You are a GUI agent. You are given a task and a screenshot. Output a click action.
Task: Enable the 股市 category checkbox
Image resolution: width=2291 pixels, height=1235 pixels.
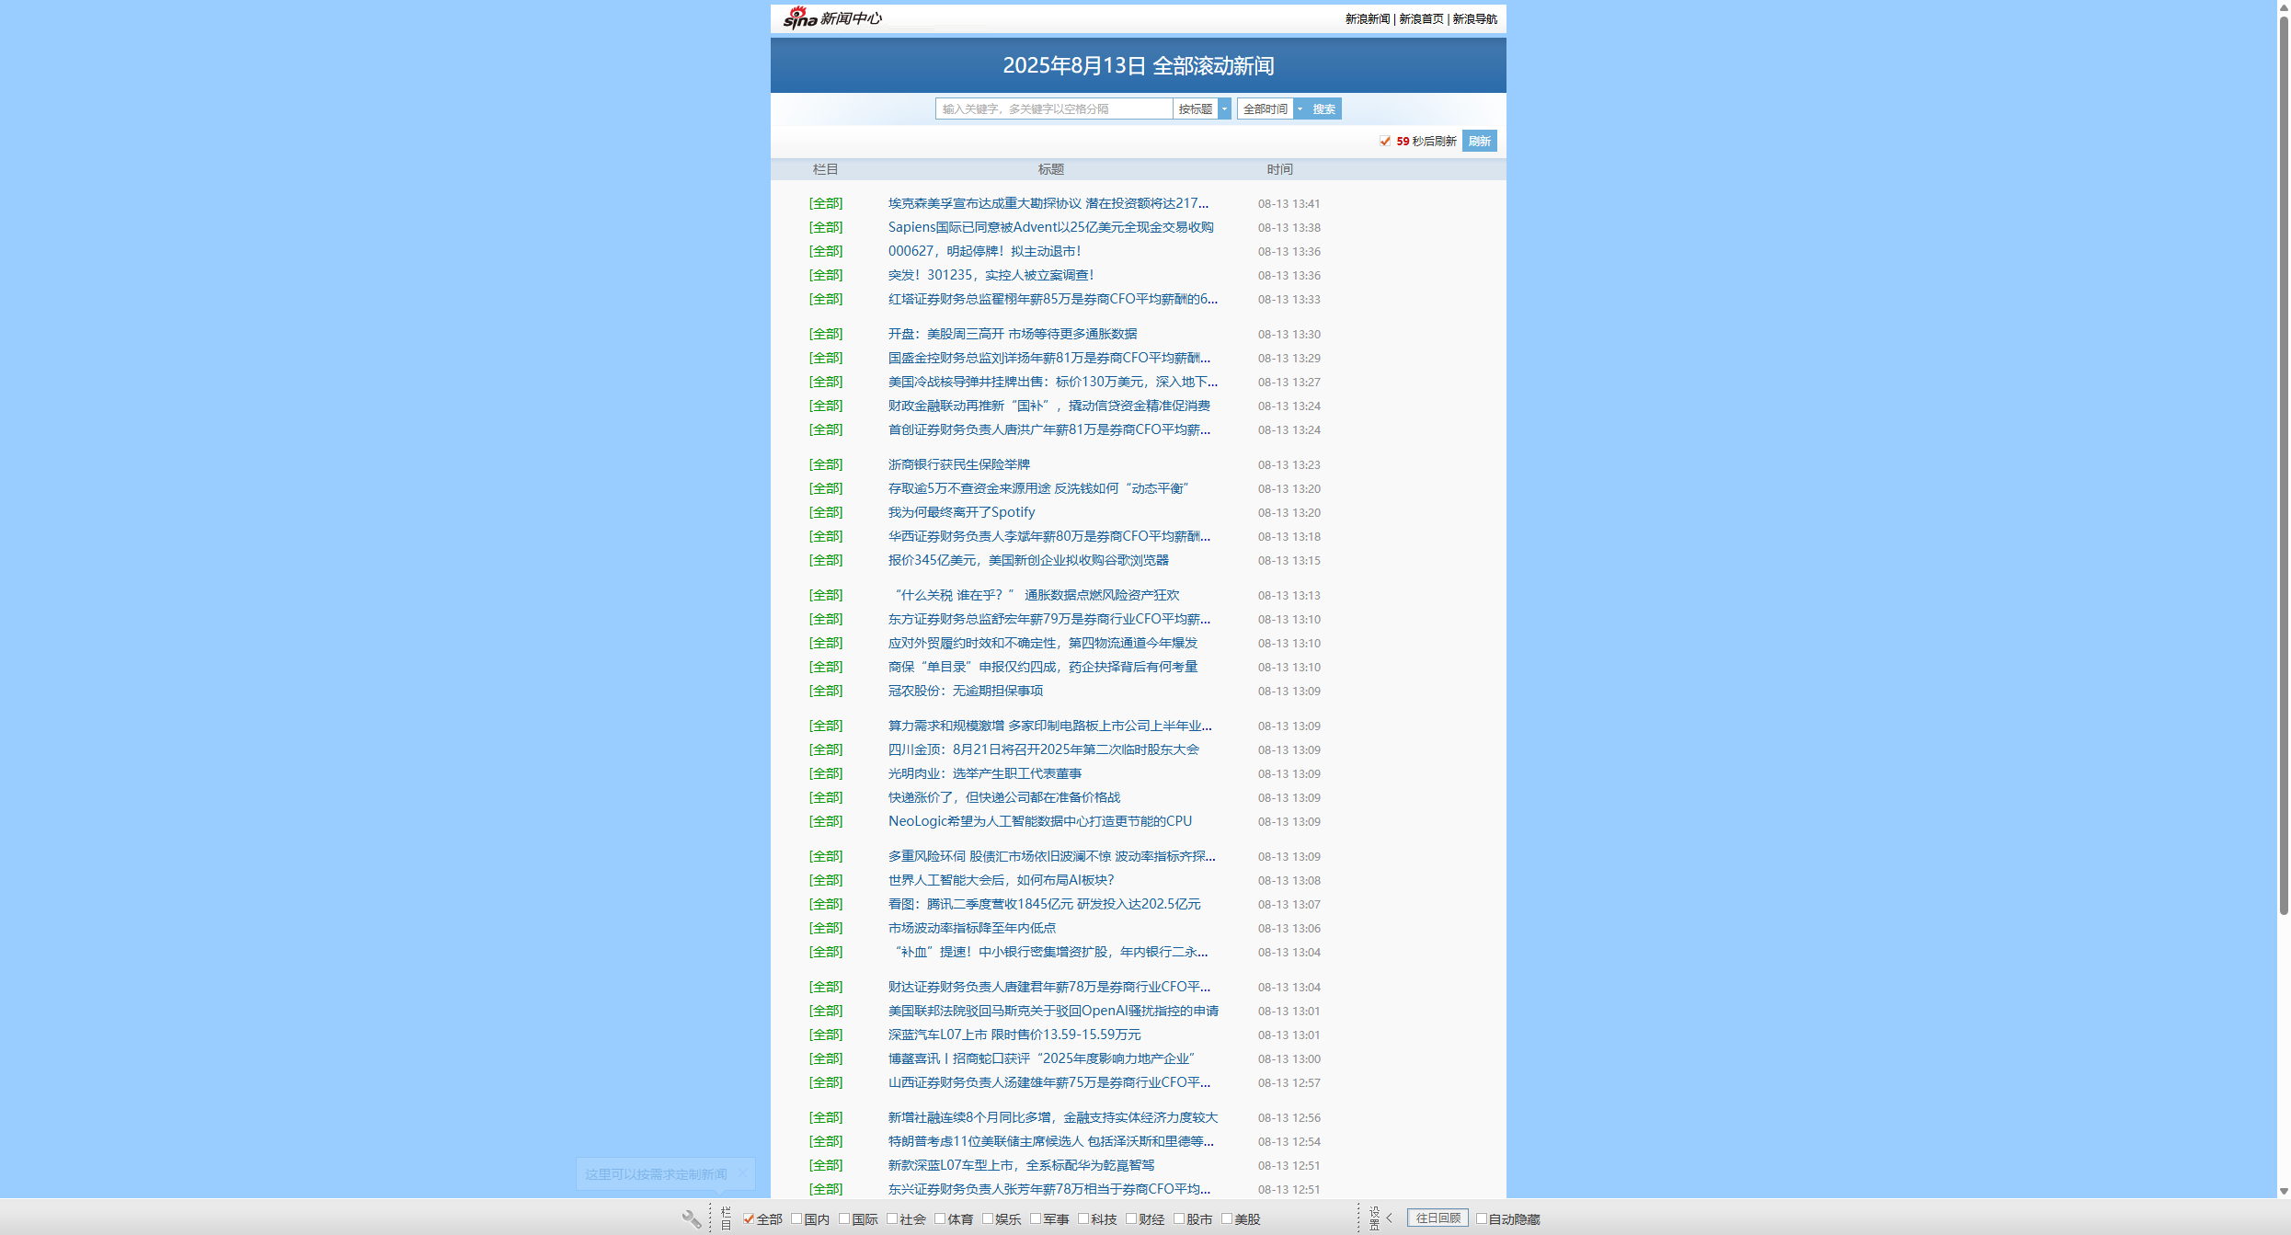[x=1179, y=1218]
